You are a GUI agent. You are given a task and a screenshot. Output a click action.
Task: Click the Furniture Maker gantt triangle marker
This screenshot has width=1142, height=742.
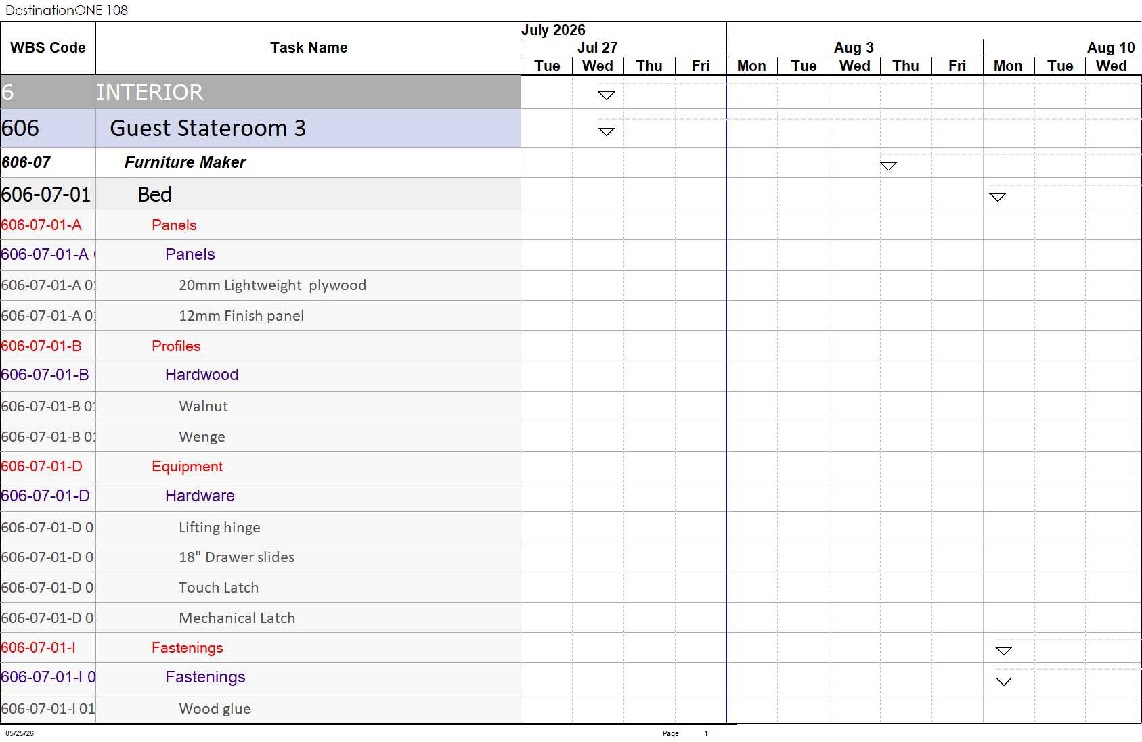pyautogui.click(x=888, y=166)
